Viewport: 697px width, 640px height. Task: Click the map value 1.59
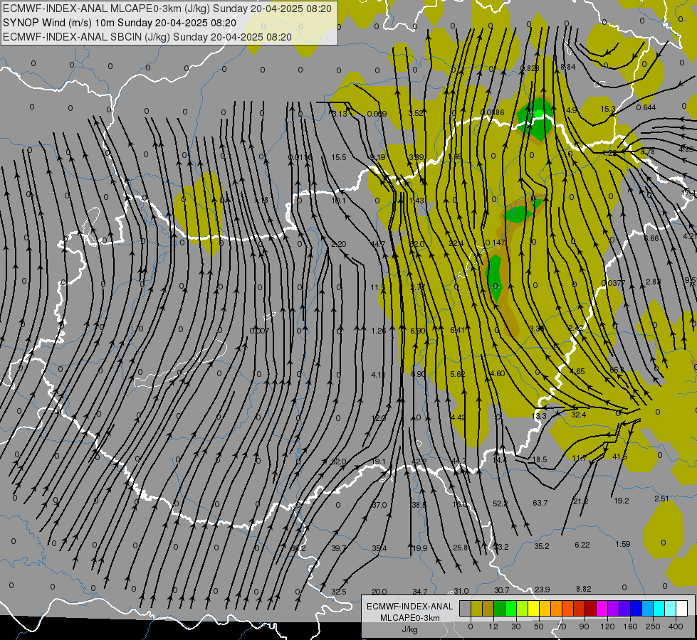pos(623,543)
